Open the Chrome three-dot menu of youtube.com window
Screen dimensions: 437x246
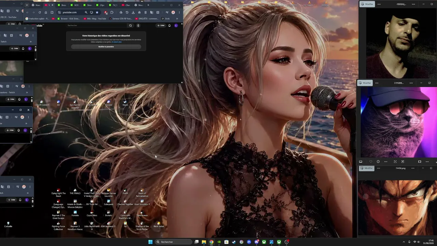tap(179, 12)
